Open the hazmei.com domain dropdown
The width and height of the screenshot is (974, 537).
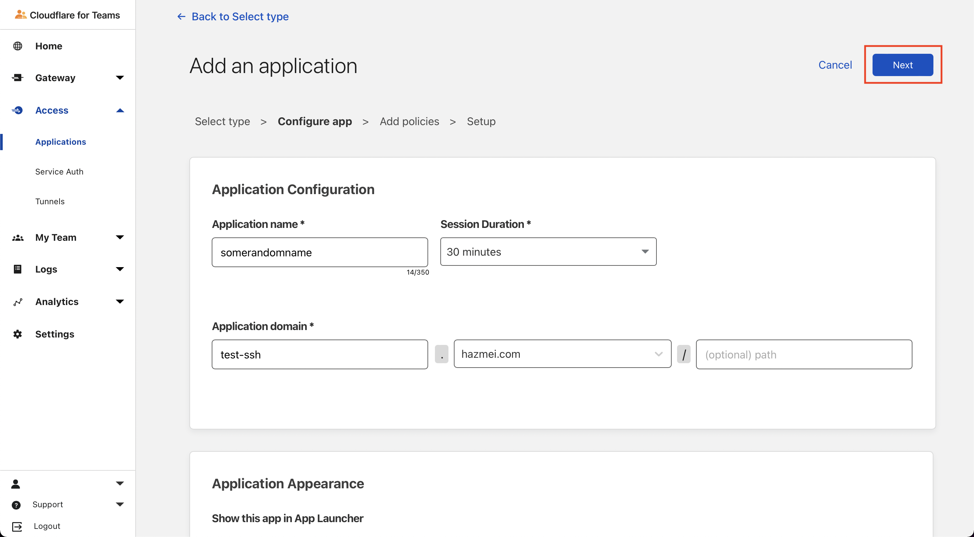pos(562,354)
